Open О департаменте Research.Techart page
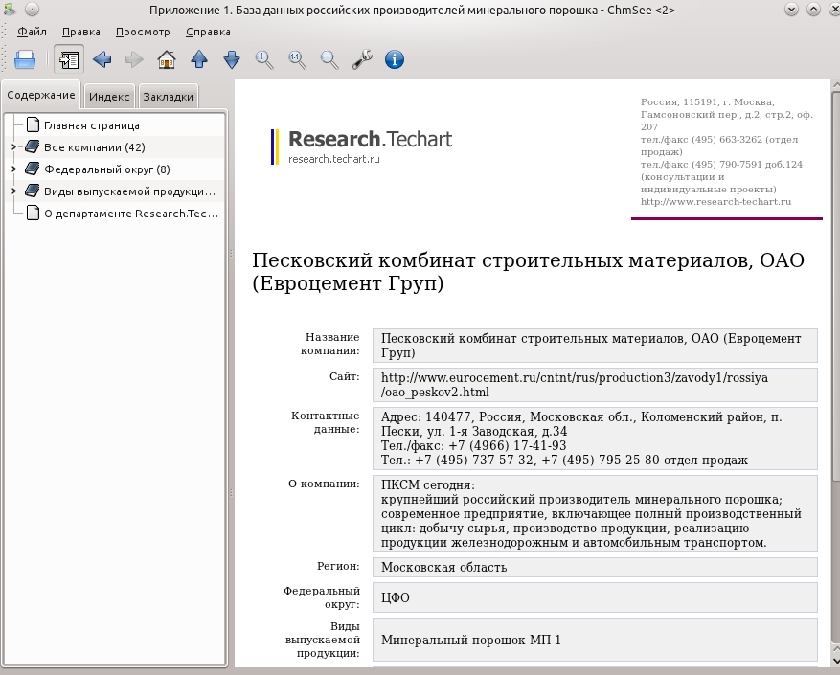 pyautogui.click(x=131, y=214)
